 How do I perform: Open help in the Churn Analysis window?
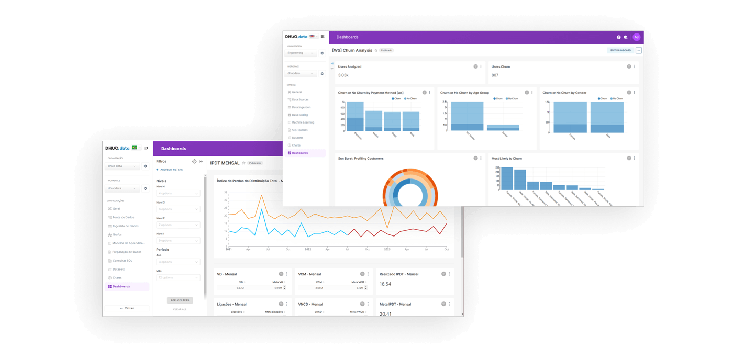pyautogui.click(x=618, y=37)
